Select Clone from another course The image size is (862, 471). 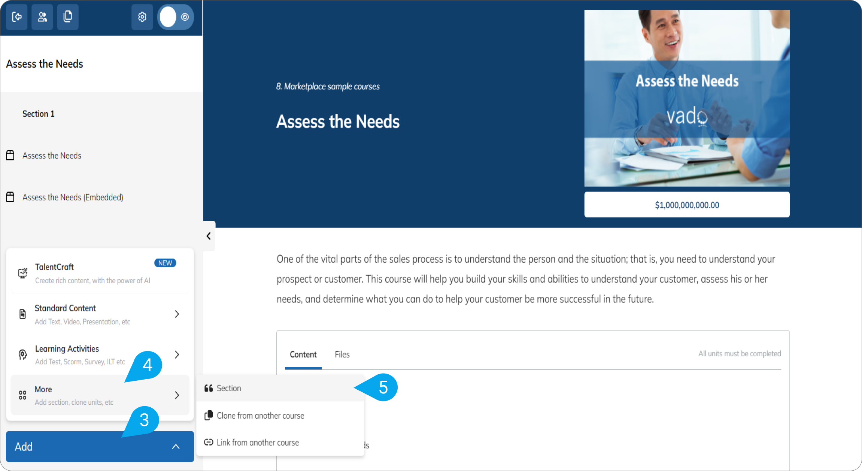coord(260,415)
